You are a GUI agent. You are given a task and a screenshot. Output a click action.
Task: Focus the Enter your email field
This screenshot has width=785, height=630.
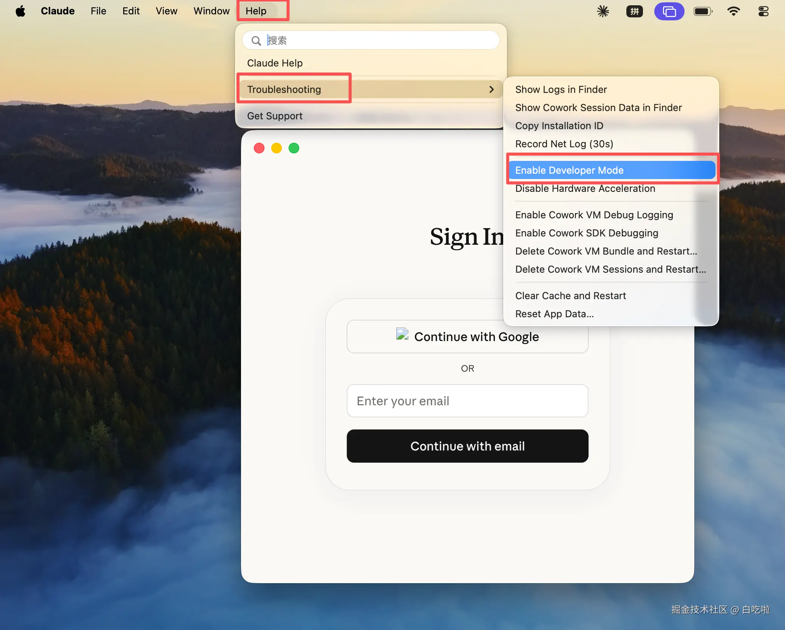[468, 401]
